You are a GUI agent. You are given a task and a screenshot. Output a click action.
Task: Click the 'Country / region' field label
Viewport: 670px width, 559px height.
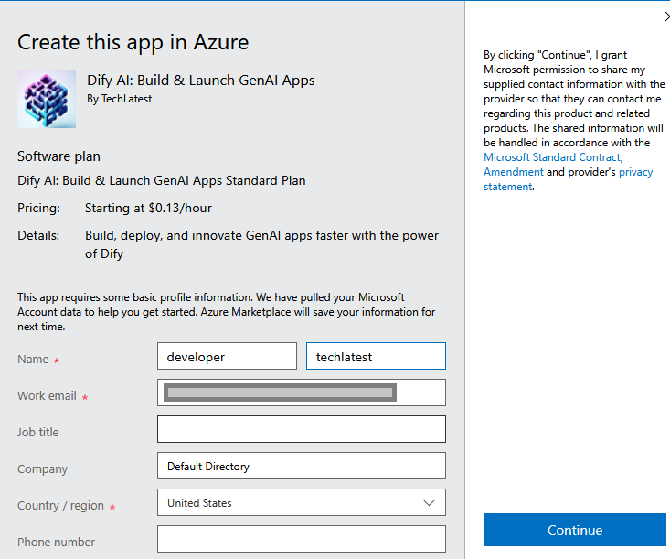pyautogui.click(x=60, y=506)
